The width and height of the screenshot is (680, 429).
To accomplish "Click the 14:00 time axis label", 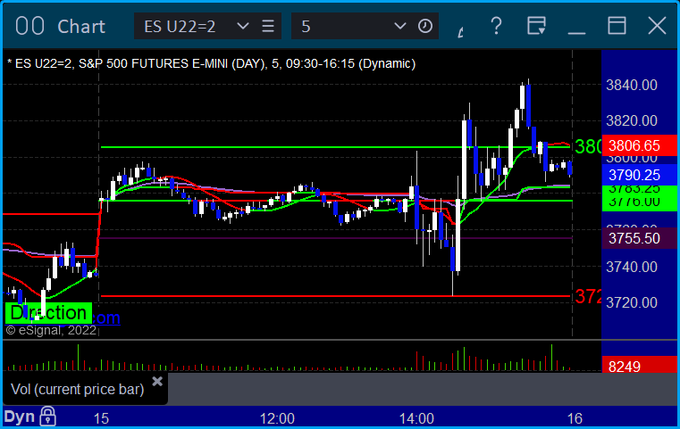I will click(x=416, y=418).
